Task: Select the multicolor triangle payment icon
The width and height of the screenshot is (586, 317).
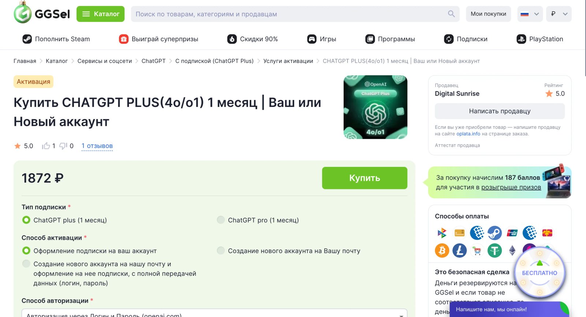Action: [442, 233]
